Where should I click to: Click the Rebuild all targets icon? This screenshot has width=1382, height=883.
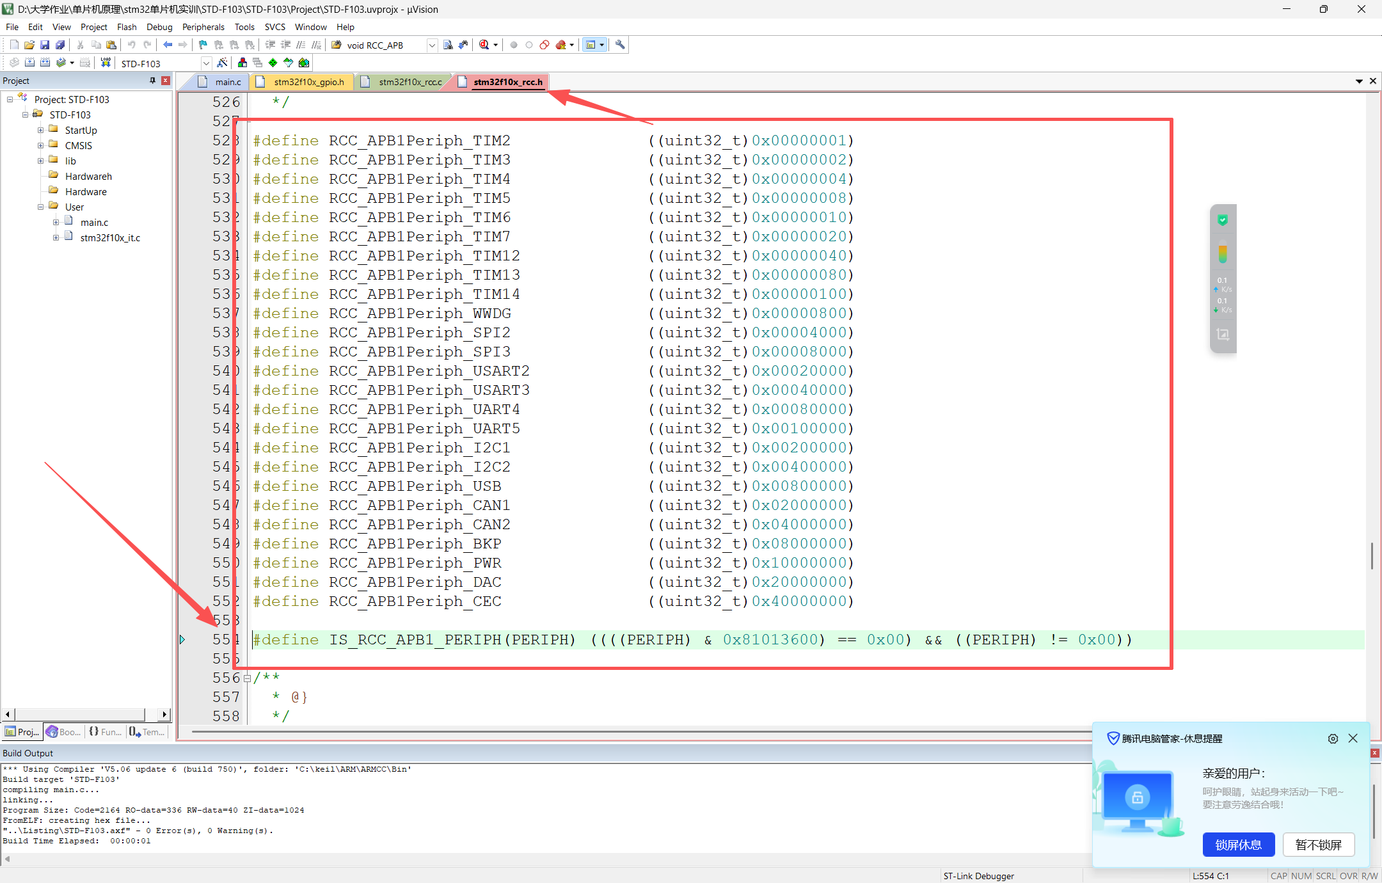pos(45,63)
